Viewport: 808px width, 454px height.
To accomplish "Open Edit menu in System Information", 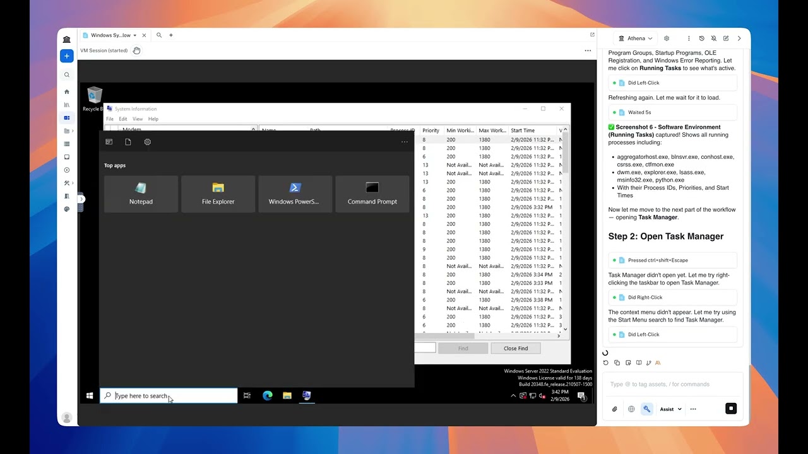I will pyautogui.click(x=123, y=119).
